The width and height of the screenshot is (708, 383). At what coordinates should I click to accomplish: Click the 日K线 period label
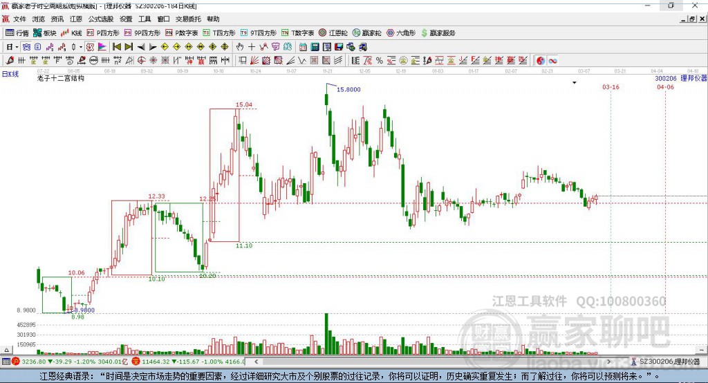coord(10,74)
